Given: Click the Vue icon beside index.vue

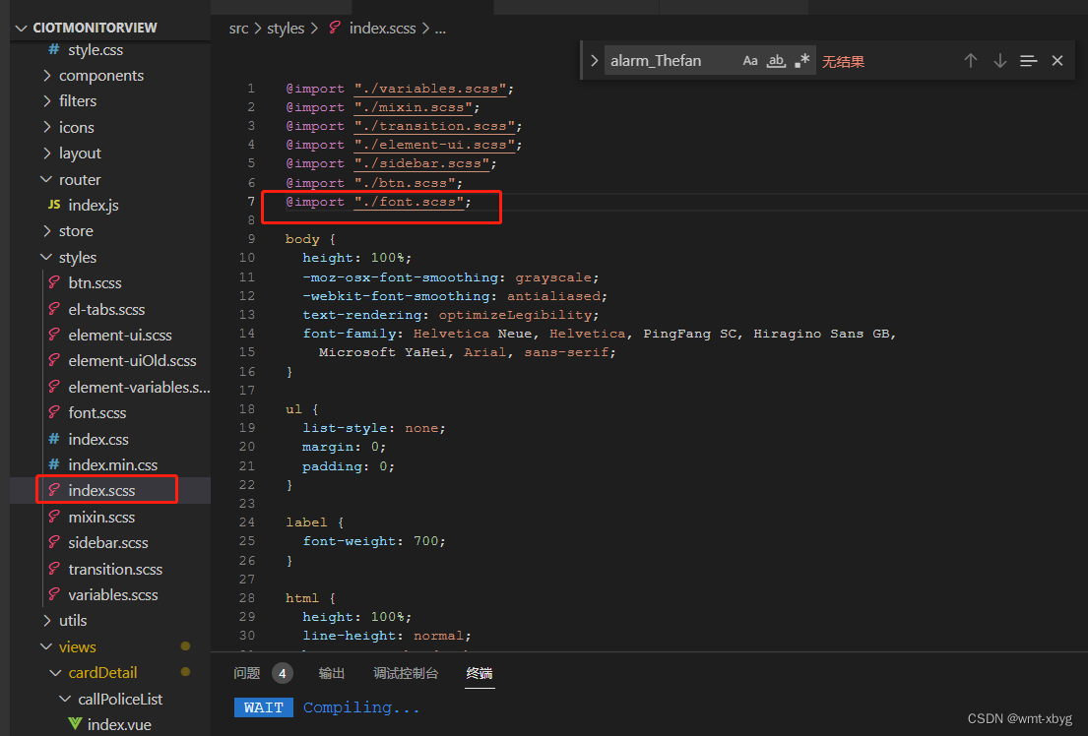Looking at the screenshot, I should (75, 724).
